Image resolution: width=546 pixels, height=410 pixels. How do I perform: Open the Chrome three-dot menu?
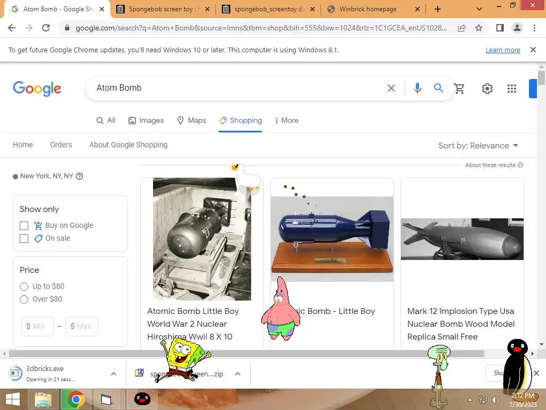pos(534,28)
